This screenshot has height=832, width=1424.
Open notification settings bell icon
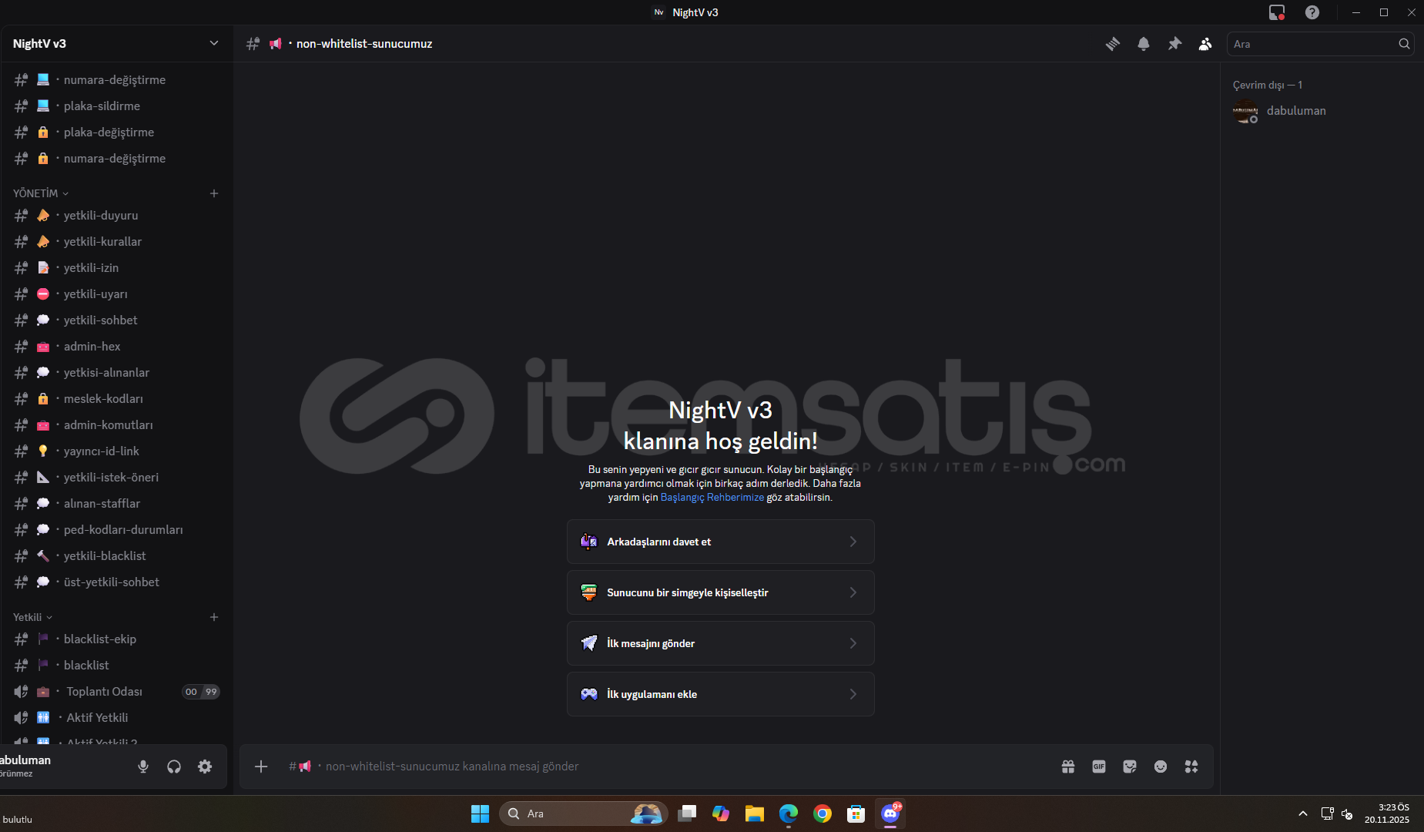coord(1144,44)
